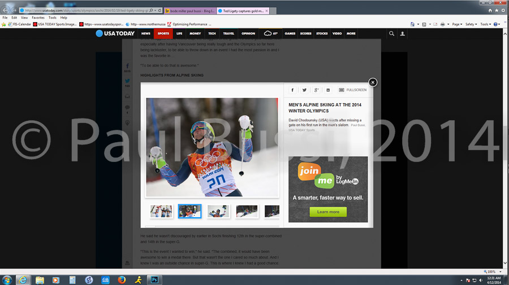Select the fourth gallery thumbnail
Screen dimensions: 509x285
247,211
